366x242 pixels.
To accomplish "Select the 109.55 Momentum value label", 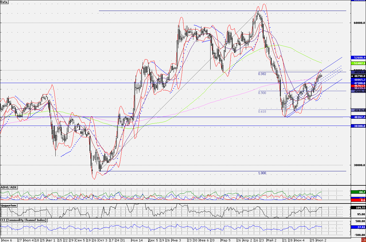I will coord(359,207).
